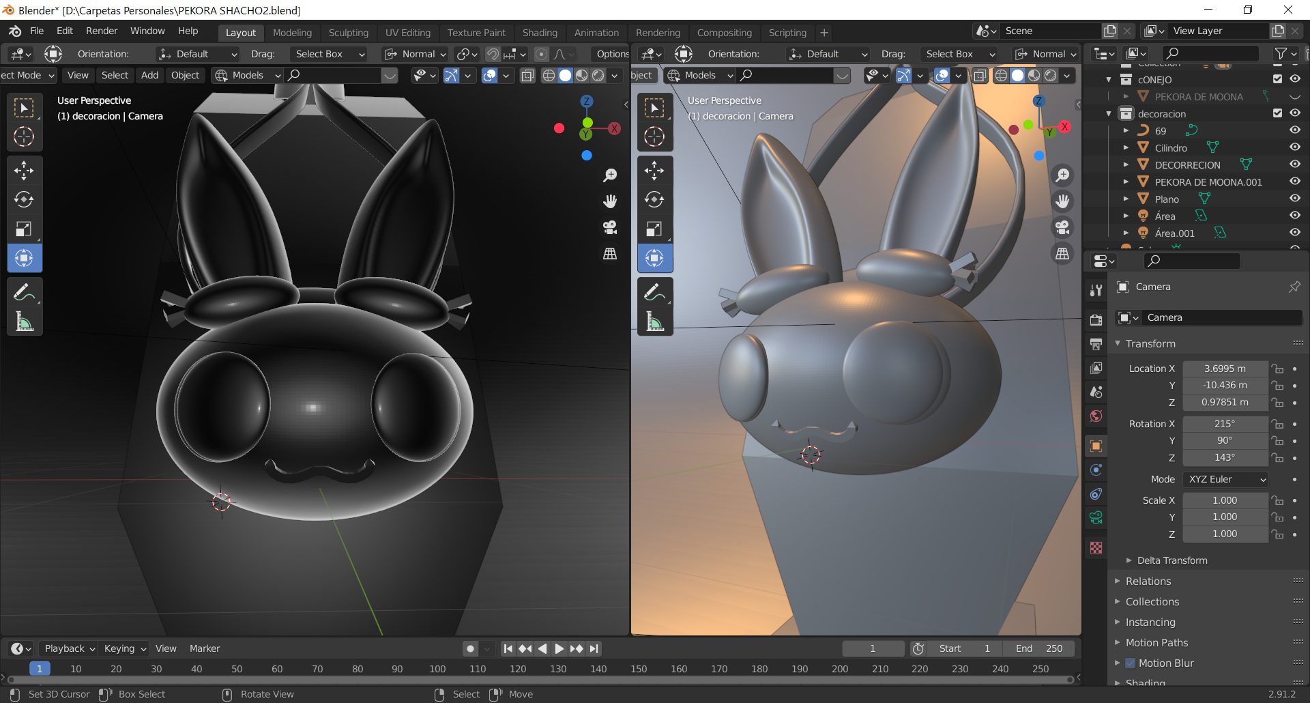Select the Cursor tool in right viewport
The width and height of the screenshot is (1310, 703).
click(654, 137)
